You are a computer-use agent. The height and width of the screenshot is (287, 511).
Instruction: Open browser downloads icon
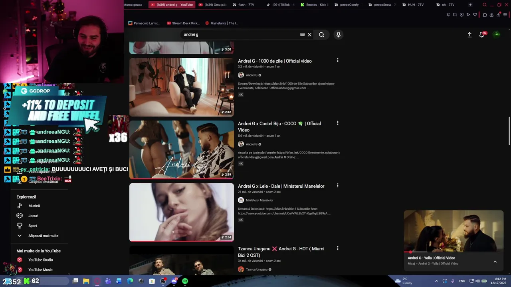498,15
